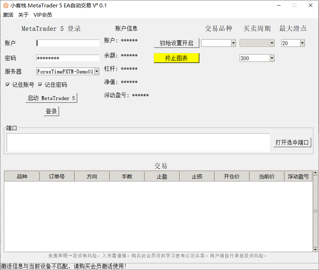The height and width of the screenshot is (270, 319).
Task: Open the 关于 menu
Action: pyautogui.click(x=24, y=15)
